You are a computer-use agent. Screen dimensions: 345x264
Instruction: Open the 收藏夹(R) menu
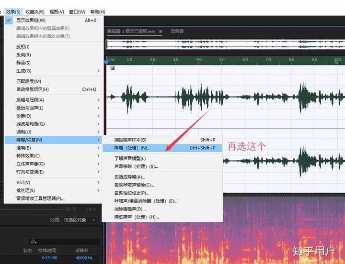[35, 11]
